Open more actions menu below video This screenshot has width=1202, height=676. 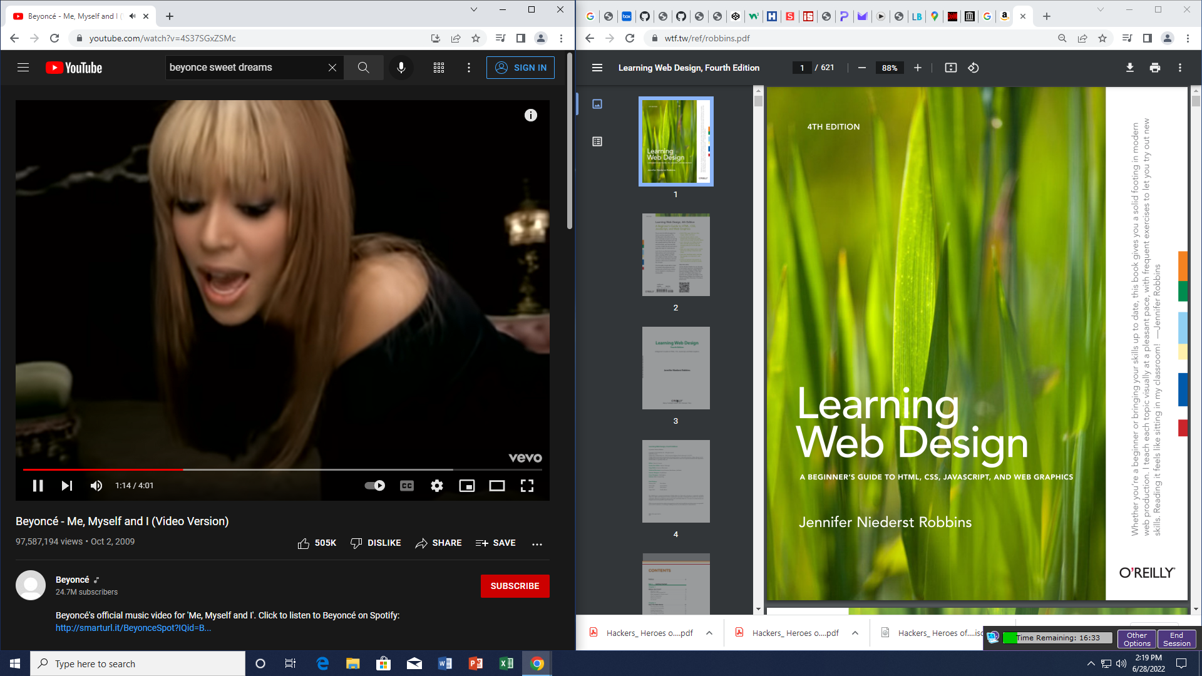click(537, 543)
